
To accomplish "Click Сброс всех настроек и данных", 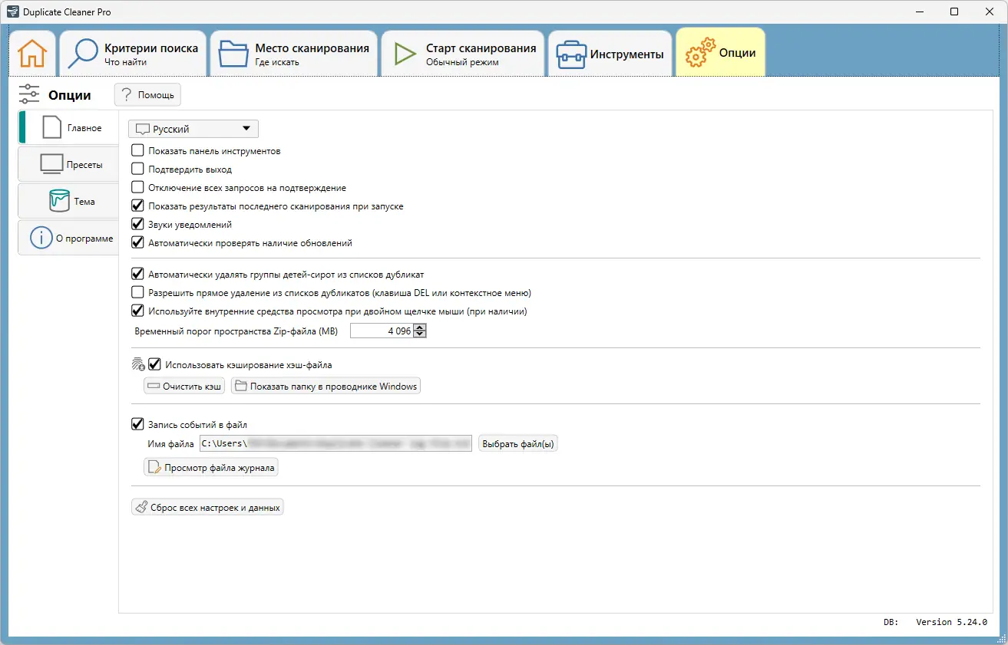I will pos(207,507).
